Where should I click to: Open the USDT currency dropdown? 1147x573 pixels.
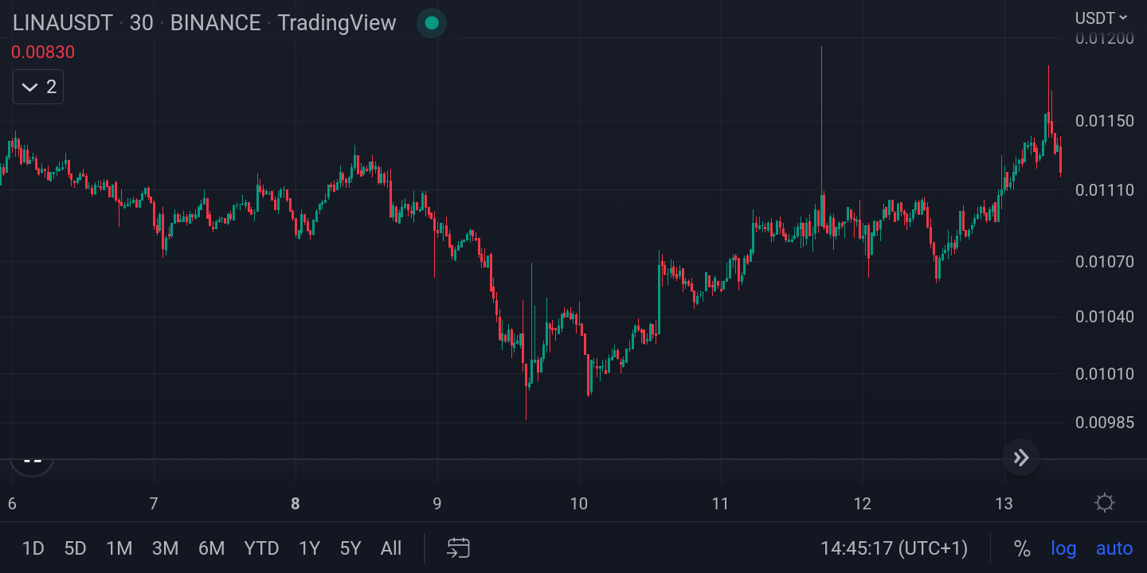(x=1100, y=18)
